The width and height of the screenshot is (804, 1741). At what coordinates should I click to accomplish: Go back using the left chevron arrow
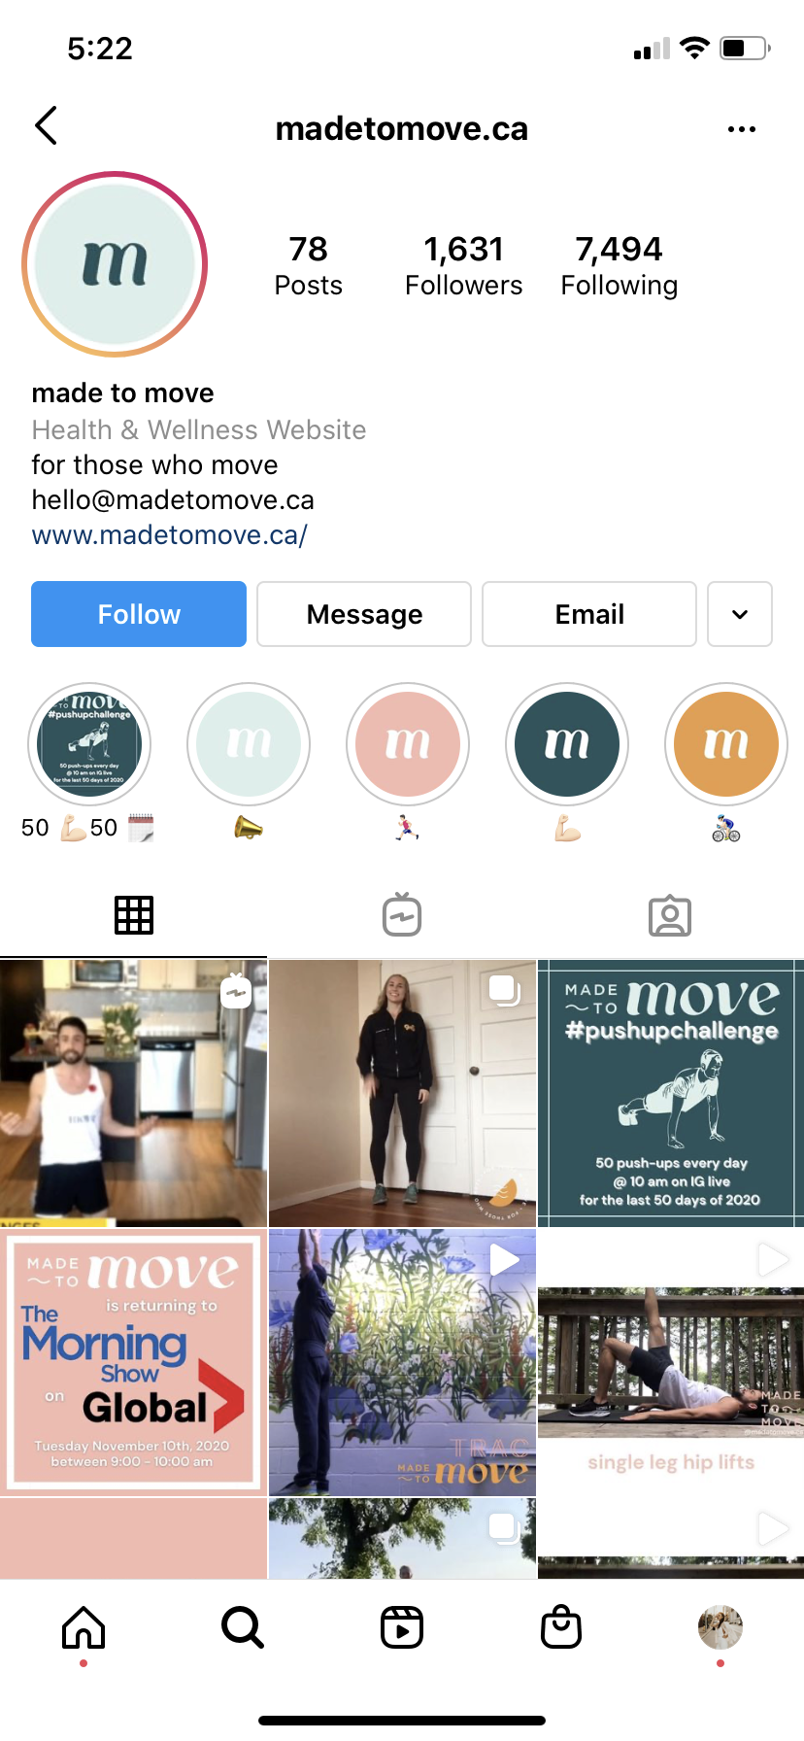click(46, 126)
